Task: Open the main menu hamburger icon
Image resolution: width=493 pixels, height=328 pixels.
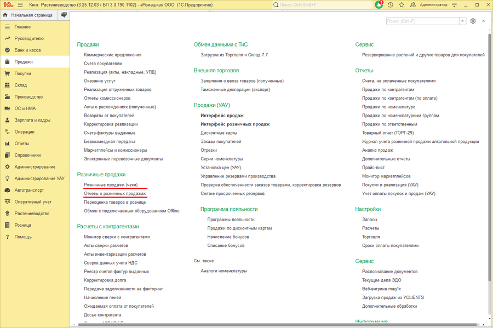Action: coord(20,5)
